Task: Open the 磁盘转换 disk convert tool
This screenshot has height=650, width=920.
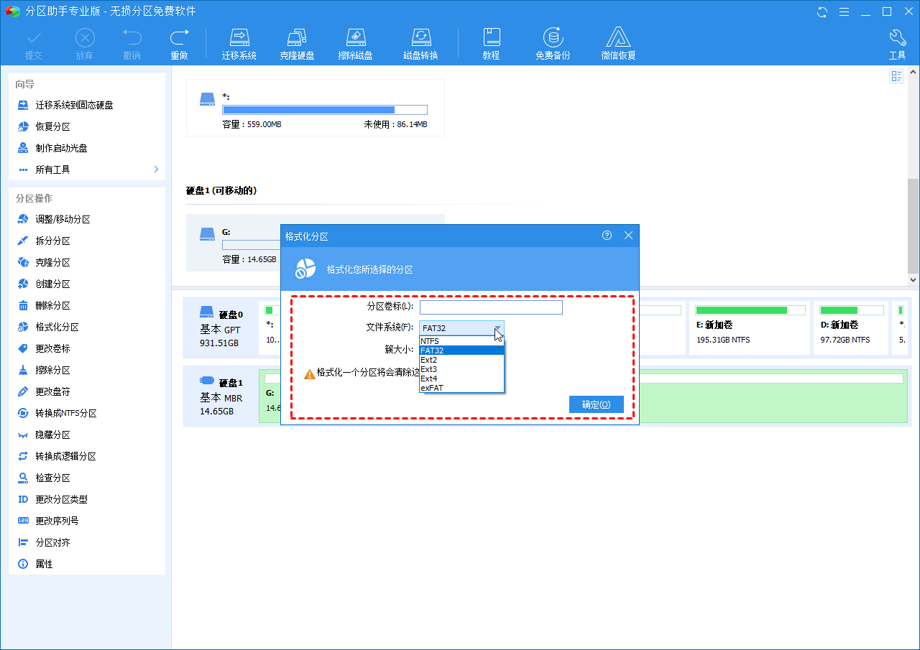Action: pyautogui.click(x=420, y=43)
